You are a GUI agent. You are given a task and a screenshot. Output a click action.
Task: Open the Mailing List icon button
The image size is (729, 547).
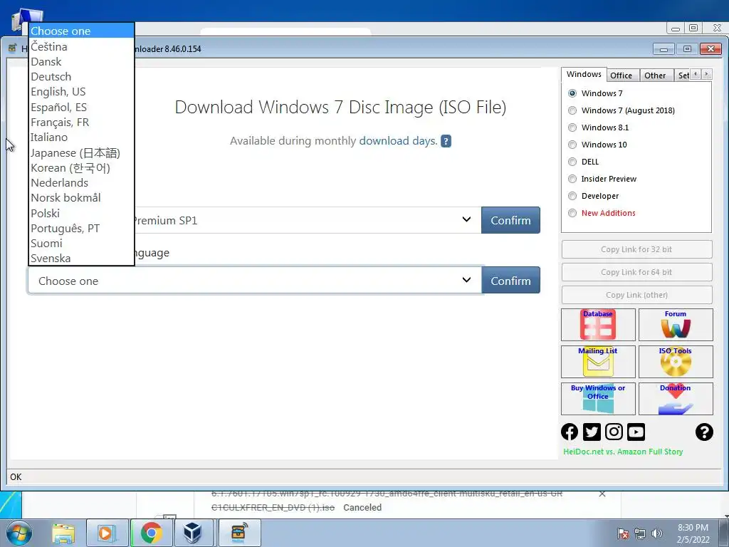click(x=598, y=361)
